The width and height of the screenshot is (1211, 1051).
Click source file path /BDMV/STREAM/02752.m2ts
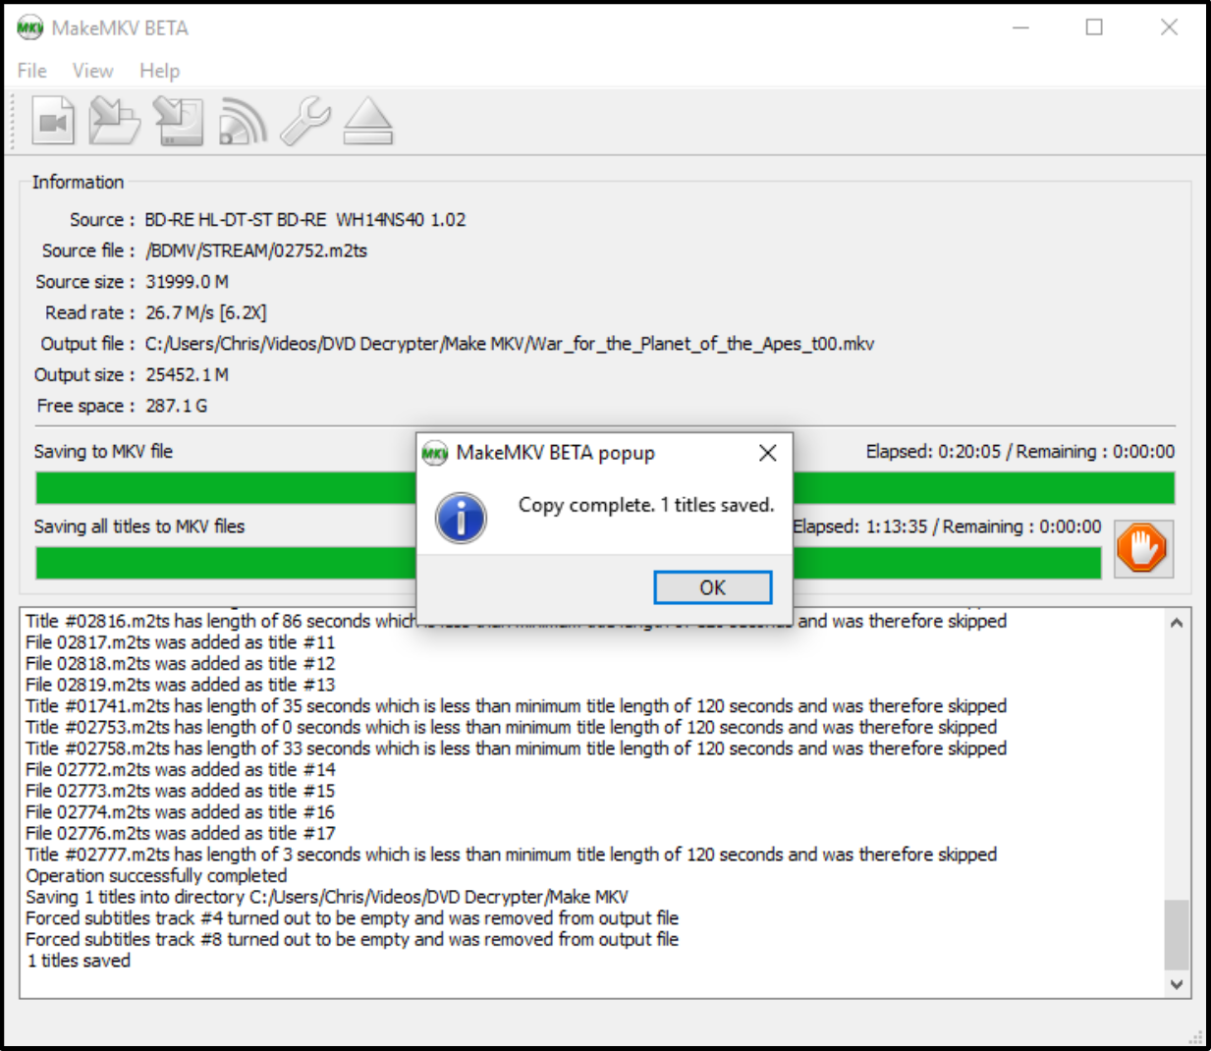coord(256,250)
